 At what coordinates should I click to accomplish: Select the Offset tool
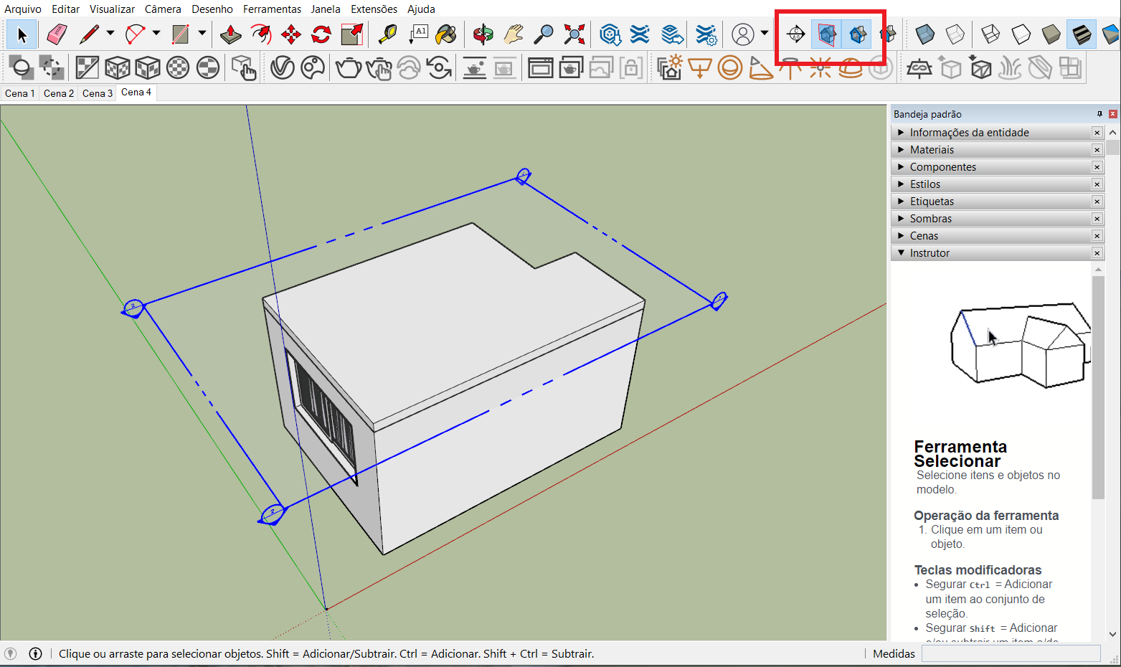point(261,34)
